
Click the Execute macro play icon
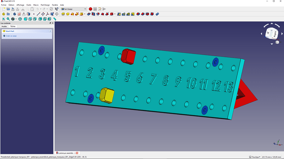pos(104,9)
